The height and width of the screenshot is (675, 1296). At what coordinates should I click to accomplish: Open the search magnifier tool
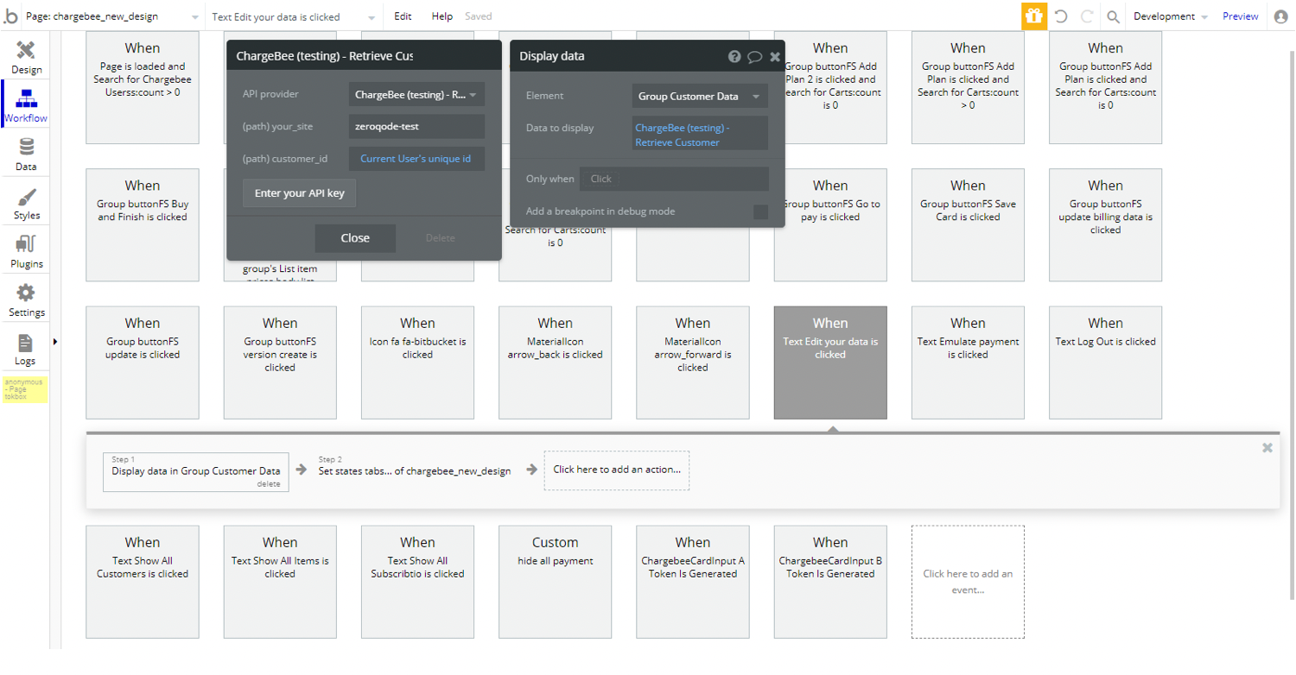click(1114, 16)
